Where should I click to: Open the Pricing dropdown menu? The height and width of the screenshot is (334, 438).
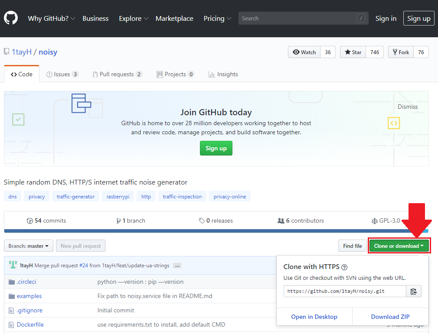tap(217, 19)
